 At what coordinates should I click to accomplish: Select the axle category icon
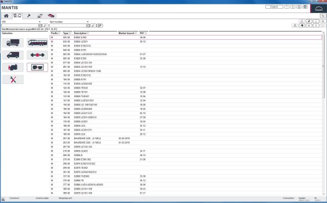pyautogui.click(x=37, y=55)
